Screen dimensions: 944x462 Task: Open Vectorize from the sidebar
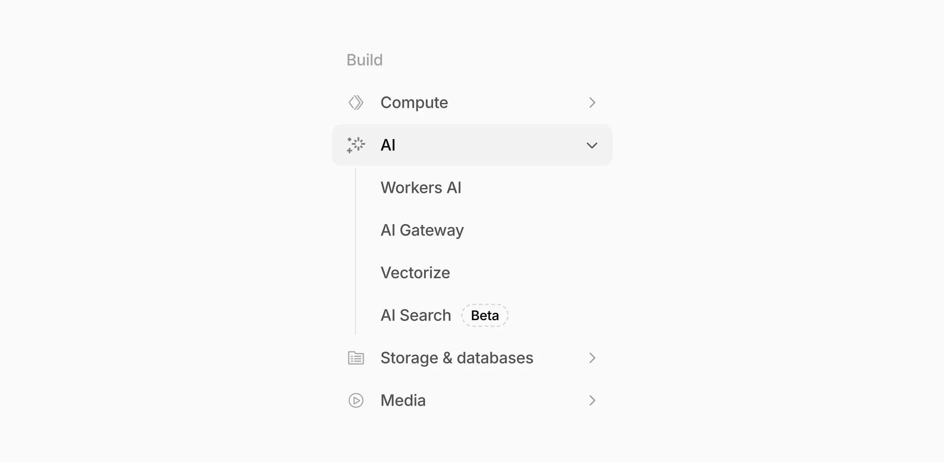[415, 272]
